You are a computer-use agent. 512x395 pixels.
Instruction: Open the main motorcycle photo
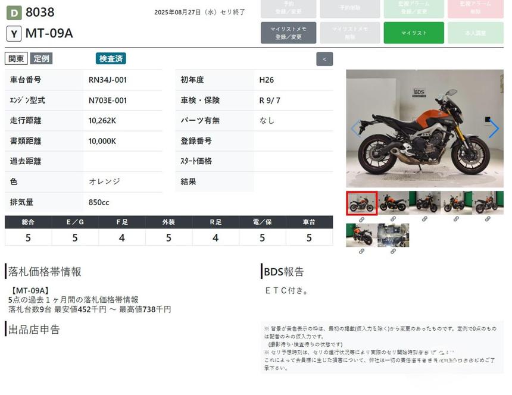pyautogui.click(x=424, y=128)
